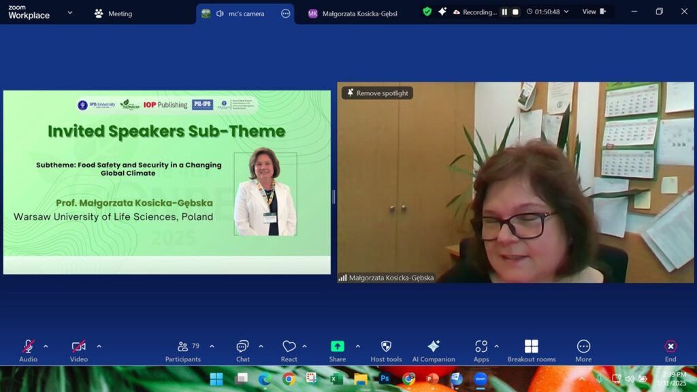Click the React heart icon
The height and width of the screenshot is (392, 697).
click(x=289, y=346)
